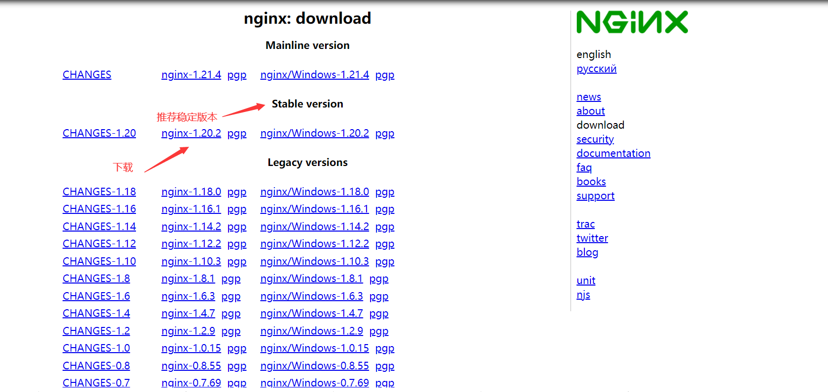Open the blog link
828x392 pixels.
click(587, 252)
